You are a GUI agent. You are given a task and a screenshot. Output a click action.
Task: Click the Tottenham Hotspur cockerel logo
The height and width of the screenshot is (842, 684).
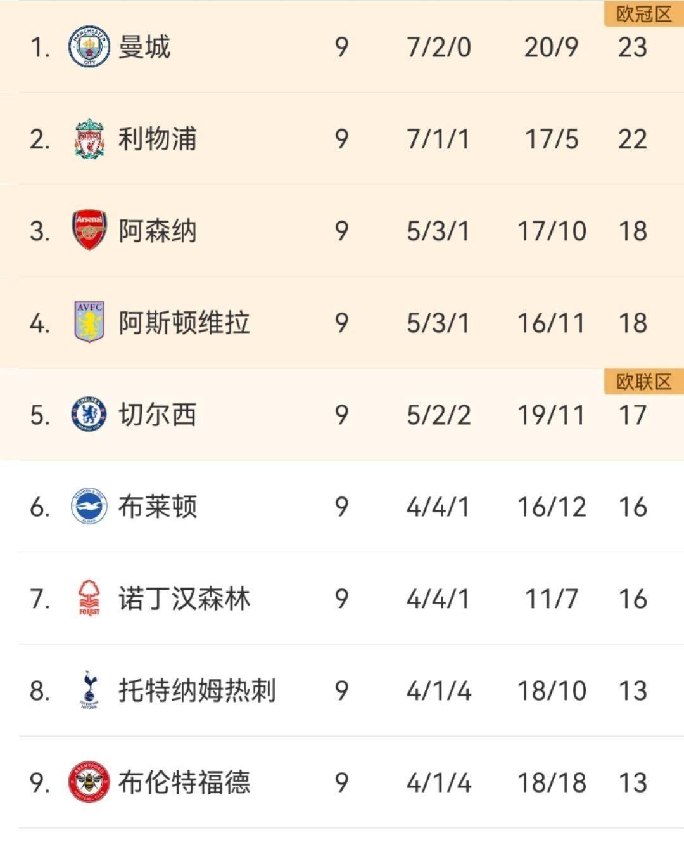coord(89,690)
